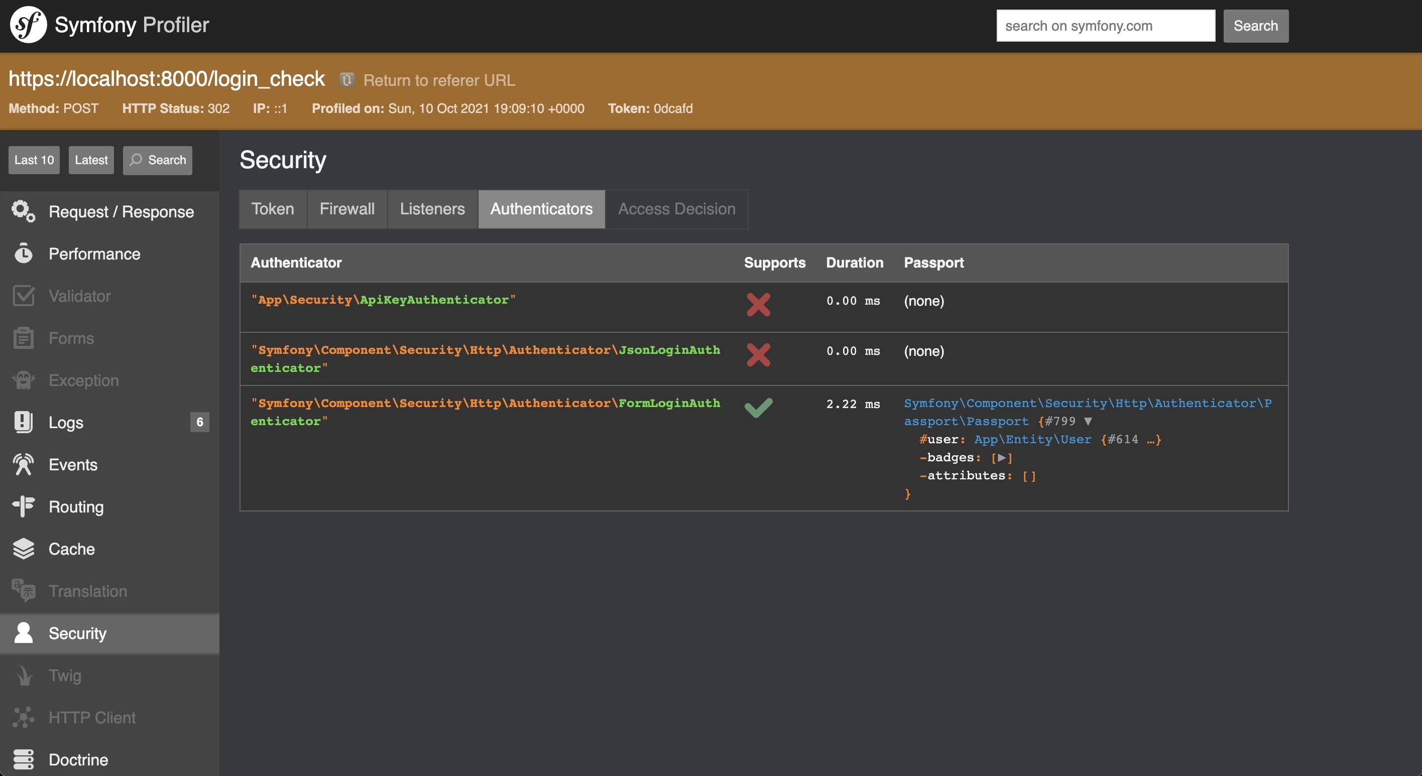
Task: Open the Doctrine panel
Action: tap(78, 760)
